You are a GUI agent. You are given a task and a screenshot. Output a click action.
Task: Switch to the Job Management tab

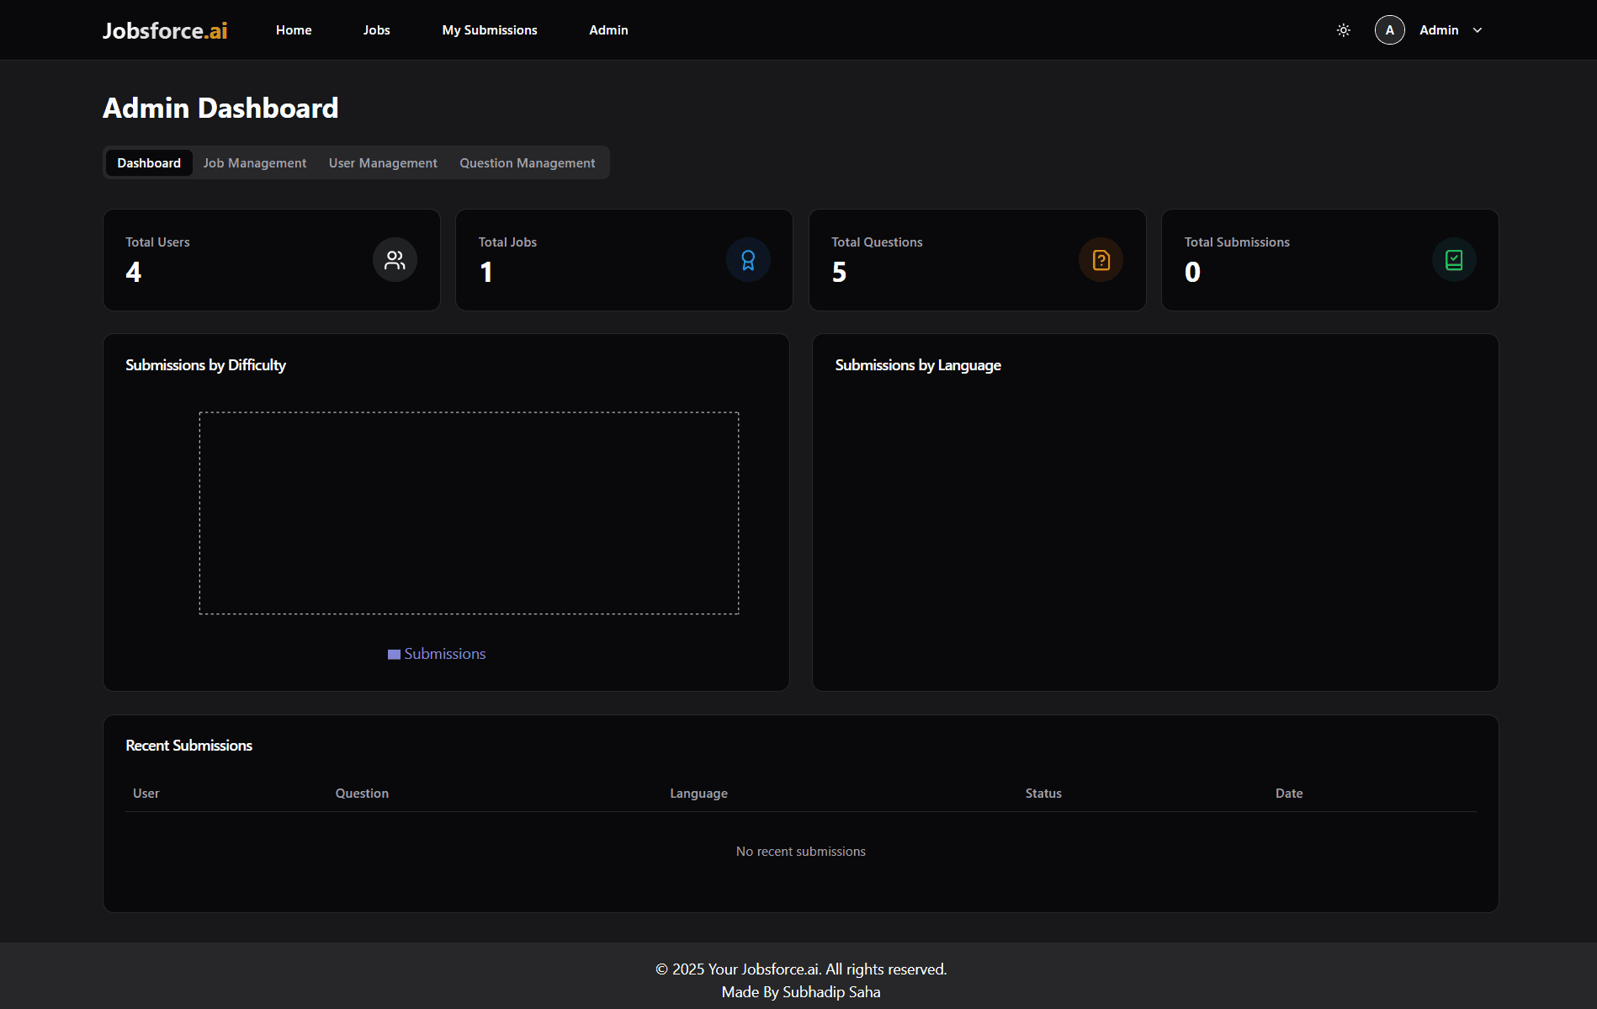click(x=254, y=163)
